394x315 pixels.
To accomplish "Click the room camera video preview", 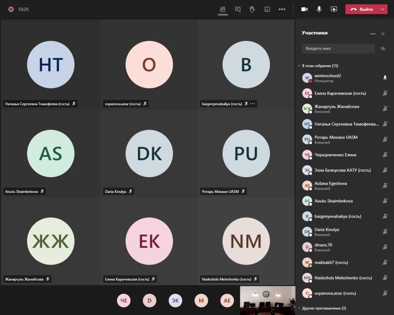I will pyautogui.click(x=268, y=300).
